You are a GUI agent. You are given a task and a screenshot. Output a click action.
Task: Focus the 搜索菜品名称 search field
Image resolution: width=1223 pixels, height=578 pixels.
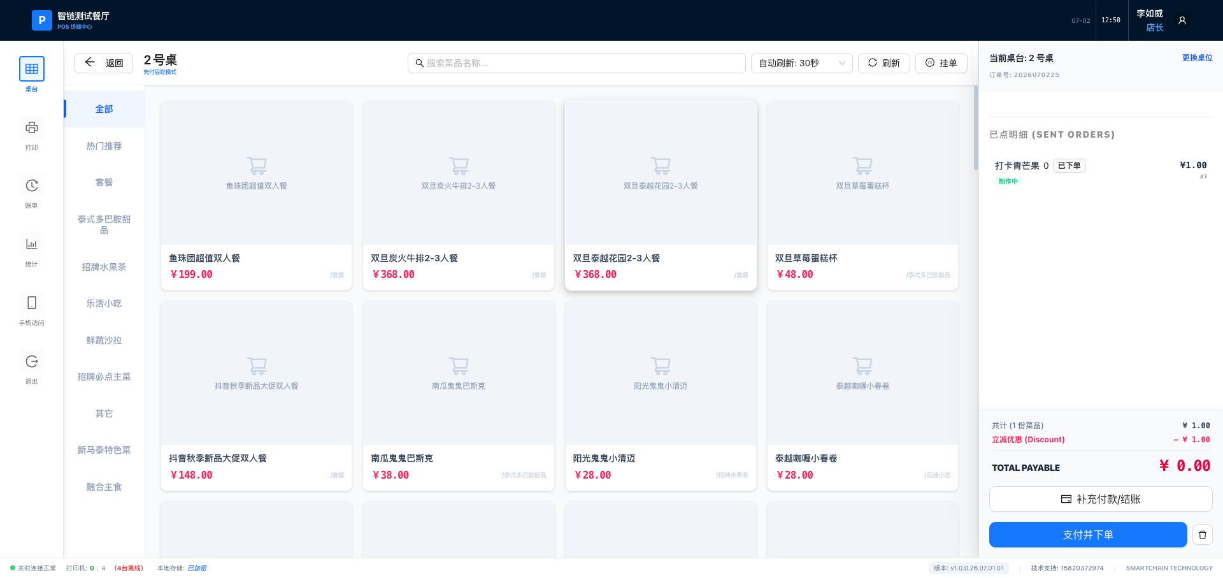(x=576, y=63)
